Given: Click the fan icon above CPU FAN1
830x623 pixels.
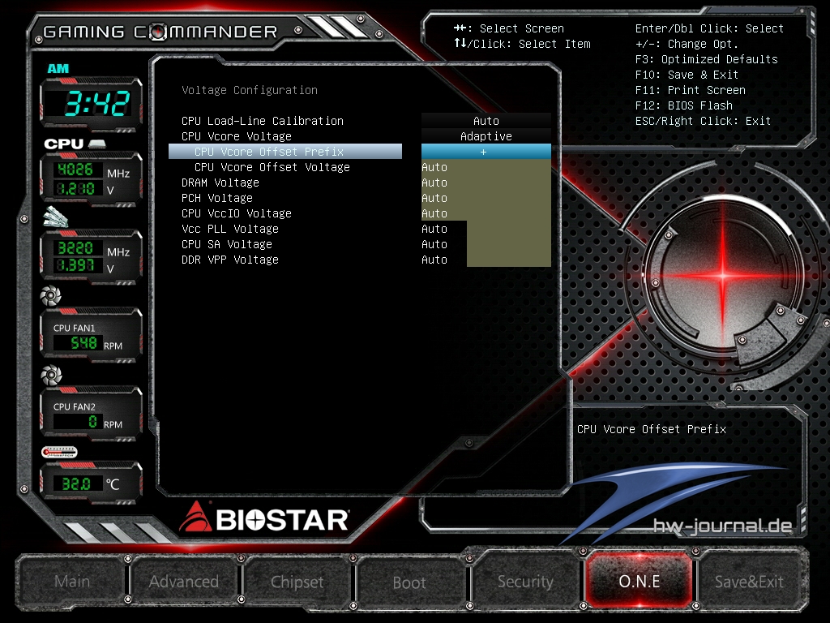Looking at the screenshot, I should click(x=51, y=295).
